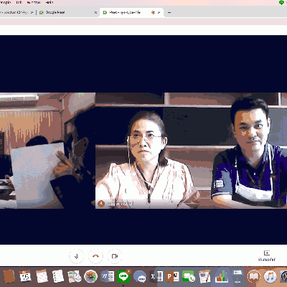This screenshot has height=287, width=287.
Task: Open Messages from the dock
Action: pyautogui.click(x=140, y=277)
